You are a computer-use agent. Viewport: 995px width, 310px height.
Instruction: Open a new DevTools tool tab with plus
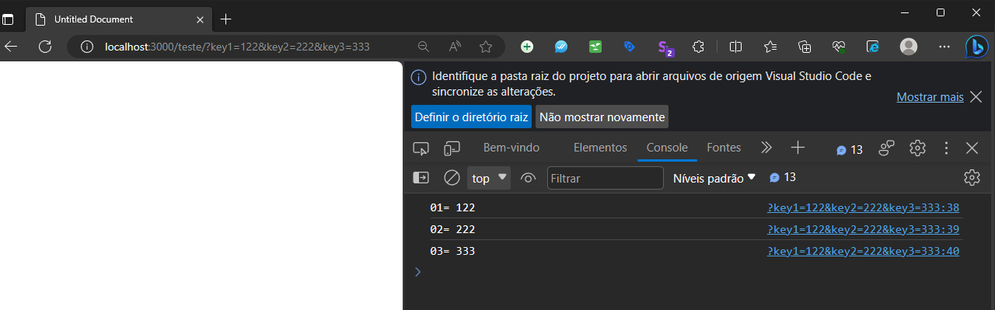tap(798, 148)
